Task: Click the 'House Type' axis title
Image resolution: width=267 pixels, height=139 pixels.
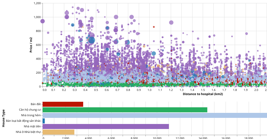Action: 4,118
